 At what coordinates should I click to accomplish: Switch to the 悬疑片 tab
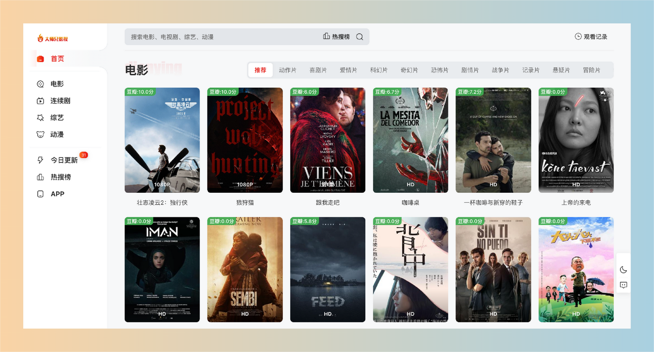[561, 70]
